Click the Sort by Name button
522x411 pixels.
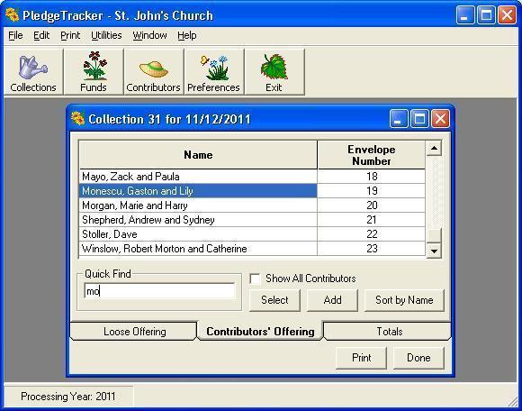point(404,300)
